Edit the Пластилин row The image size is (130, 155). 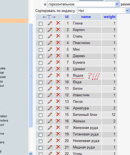pos(49,43)
